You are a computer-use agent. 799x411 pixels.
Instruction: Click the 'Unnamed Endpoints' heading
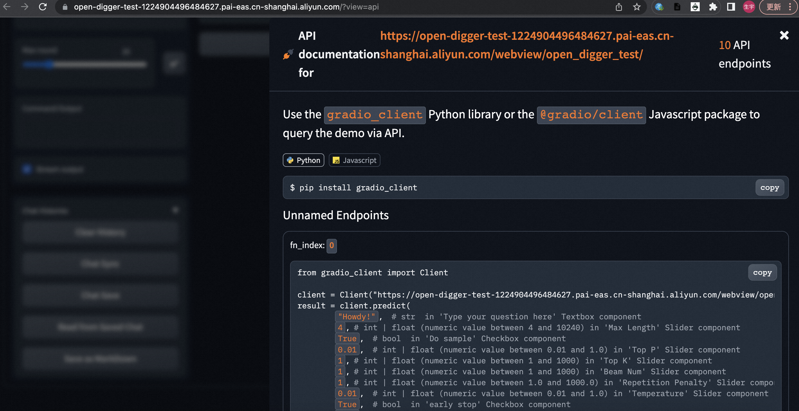tap(336, 215)
